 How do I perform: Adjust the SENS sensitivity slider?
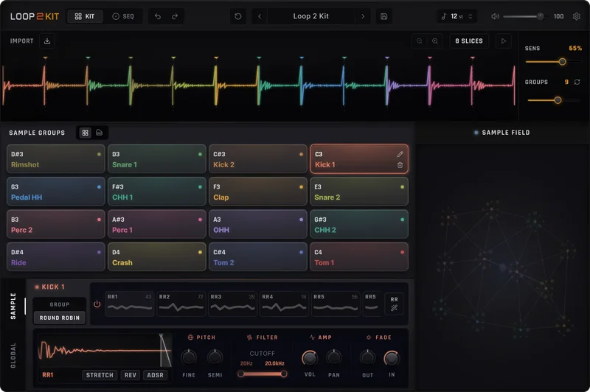[x=553, y=62]
